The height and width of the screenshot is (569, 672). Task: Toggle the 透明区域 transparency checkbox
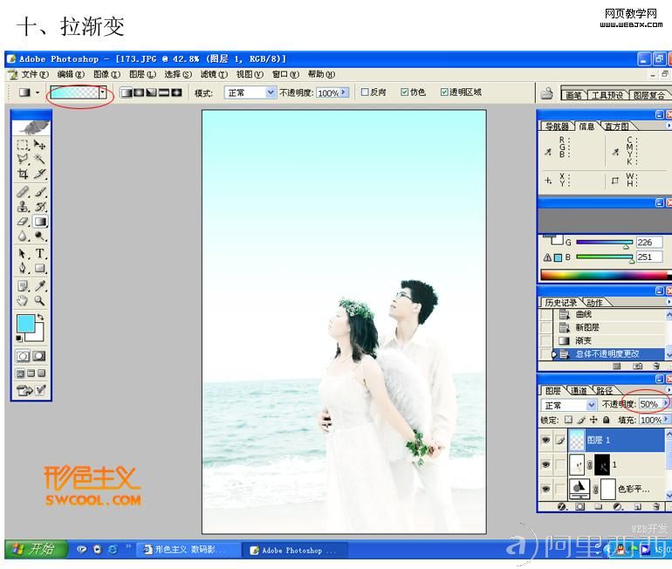[444, 93]
